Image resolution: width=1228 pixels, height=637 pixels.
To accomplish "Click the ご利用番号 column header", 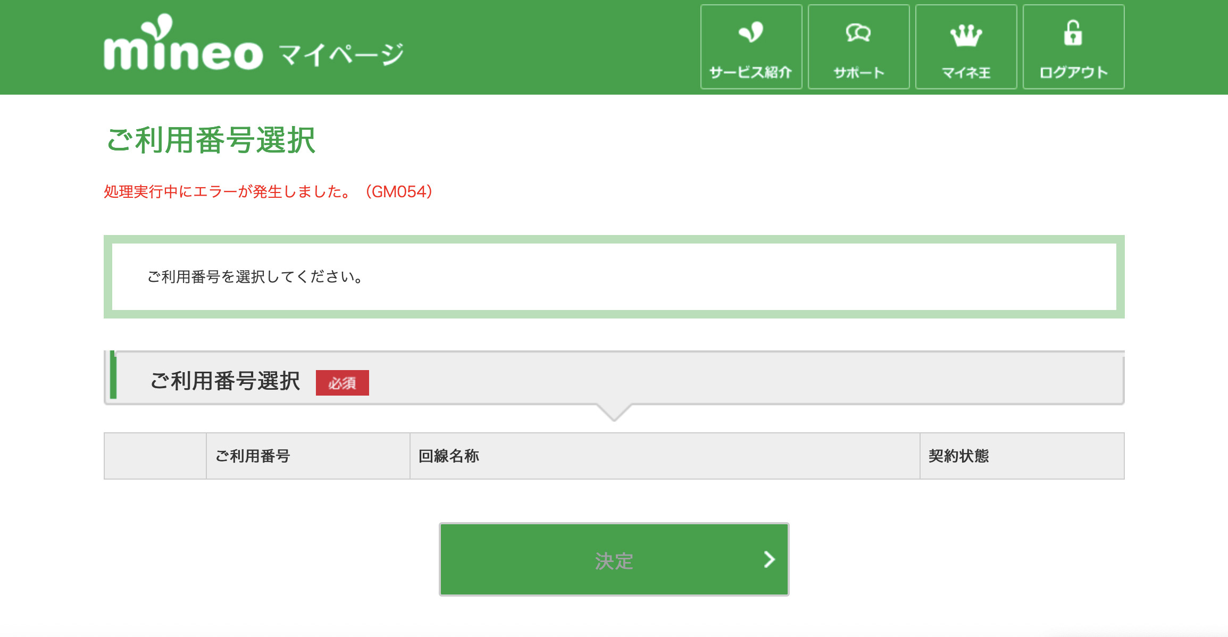I will [253, 456].
